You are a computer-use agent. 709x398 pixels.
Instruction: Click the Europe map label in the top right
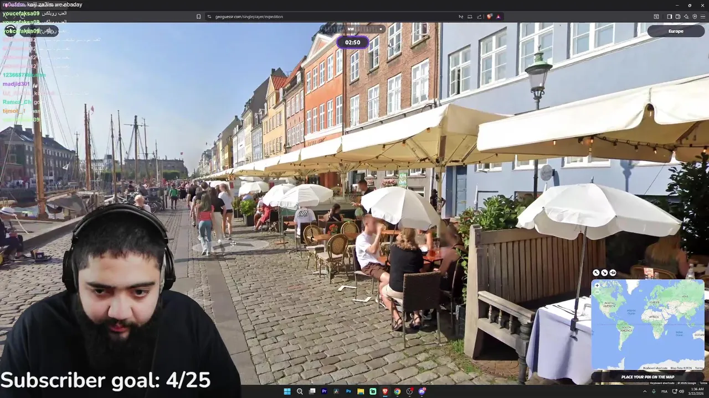(676, 31)
